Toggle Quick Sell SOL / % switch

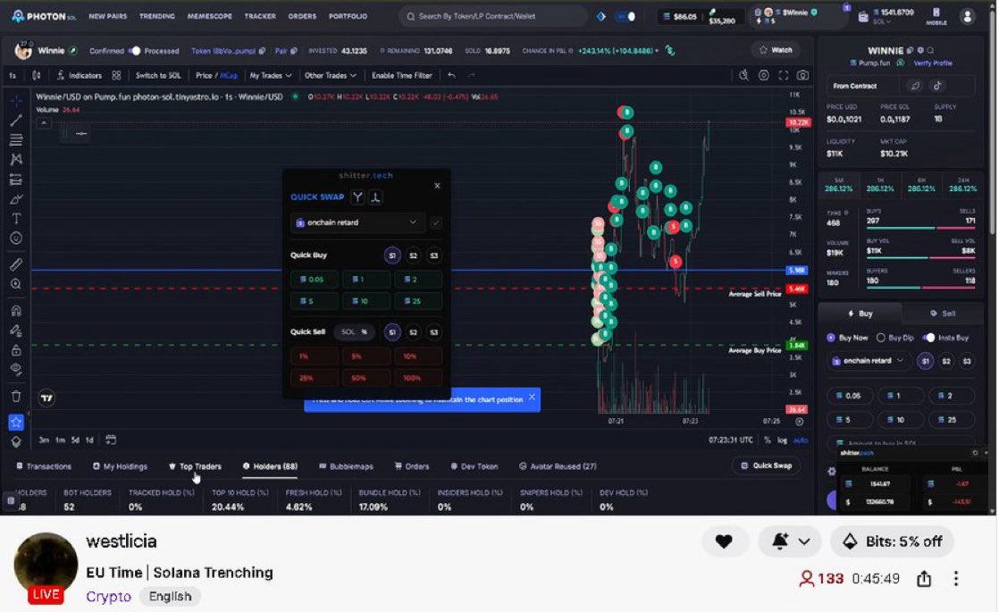click(354, 331)
